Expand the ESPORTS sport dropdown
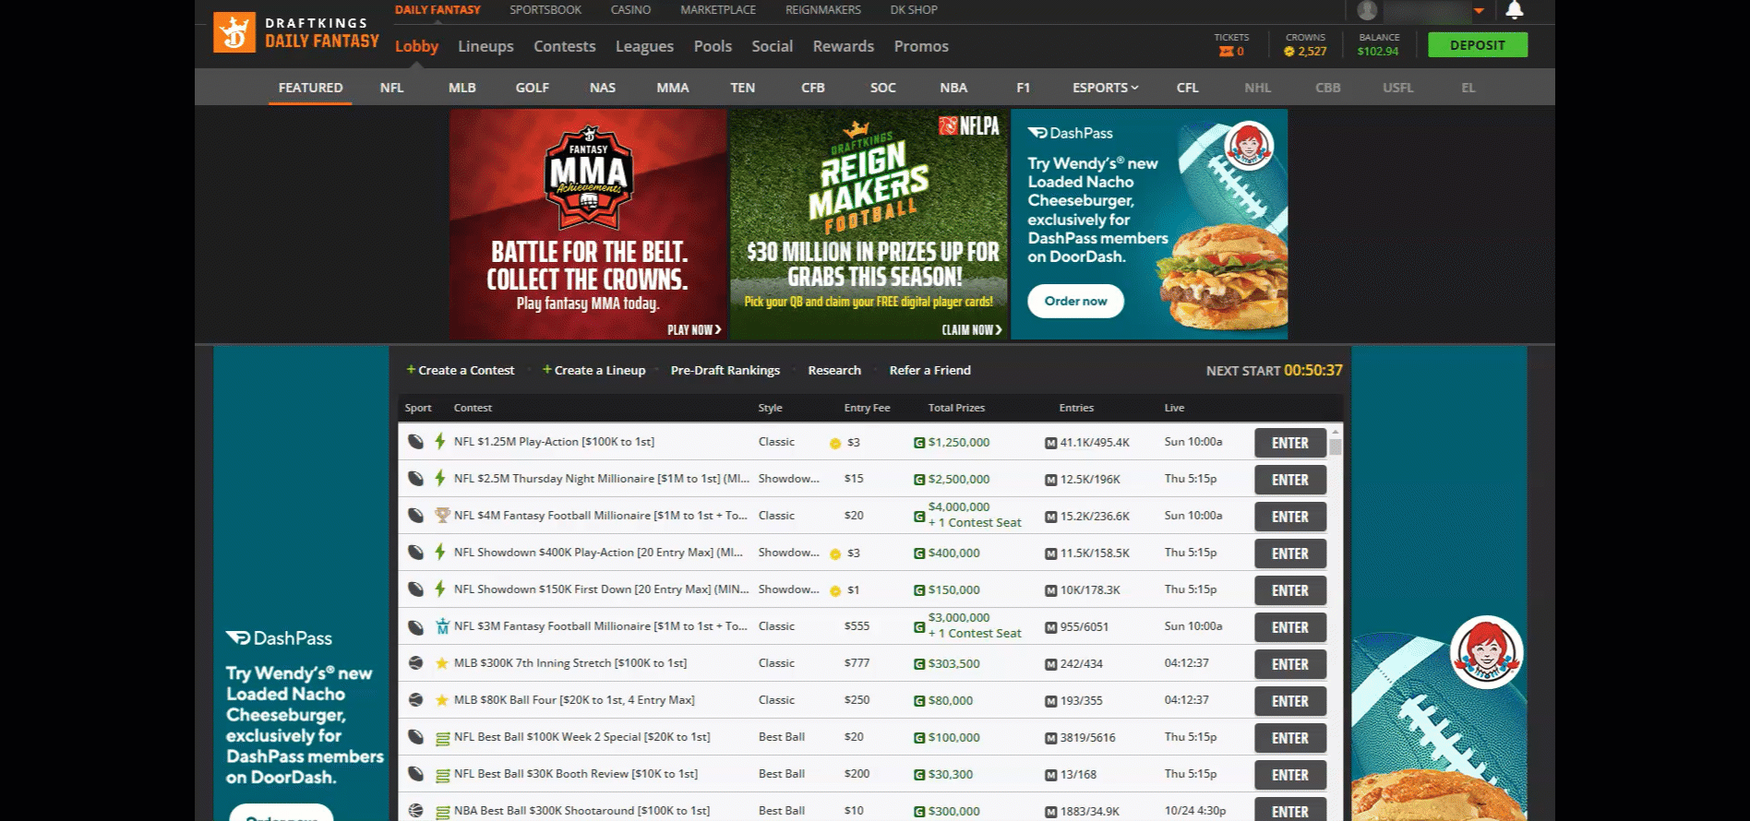Image resolution: width=1750 pixels, height=821 pixels. [1105, 88]
